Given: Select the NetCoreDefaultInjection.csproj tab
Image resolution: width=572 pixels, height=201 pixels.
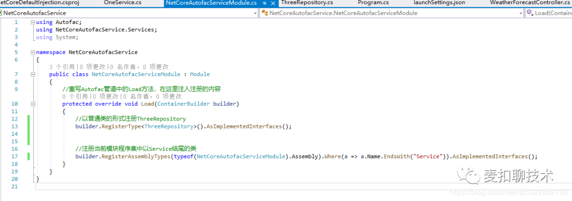Looking at the screenshot, I should pos(39,3).
